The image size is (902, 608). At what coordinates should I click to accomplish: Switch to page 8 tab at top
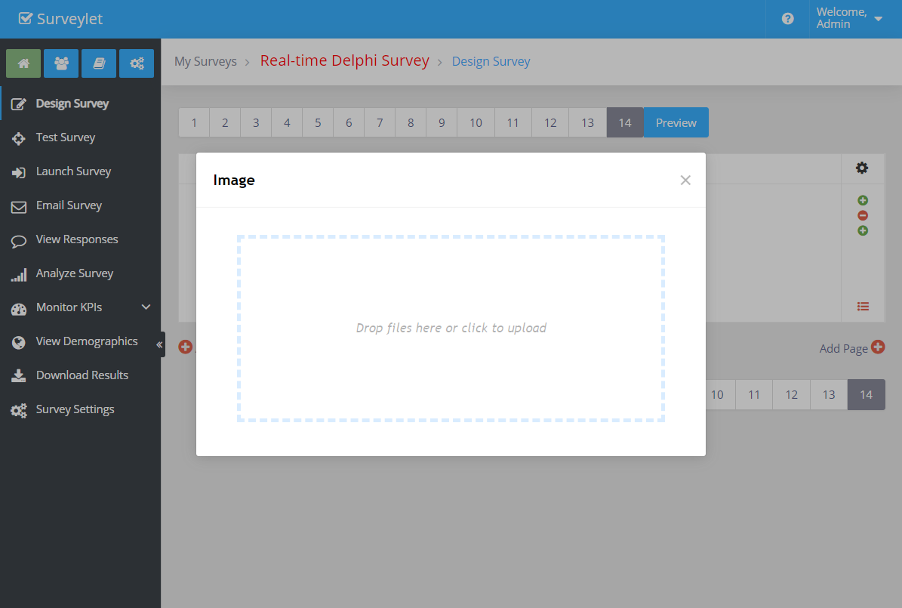[411, 122]
